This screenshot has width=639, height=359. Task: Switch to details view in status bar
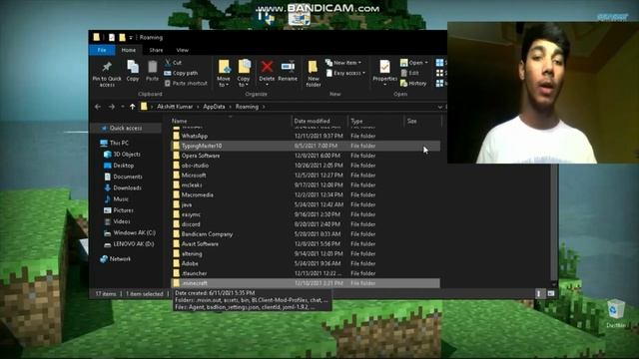[x=539, y=293]
